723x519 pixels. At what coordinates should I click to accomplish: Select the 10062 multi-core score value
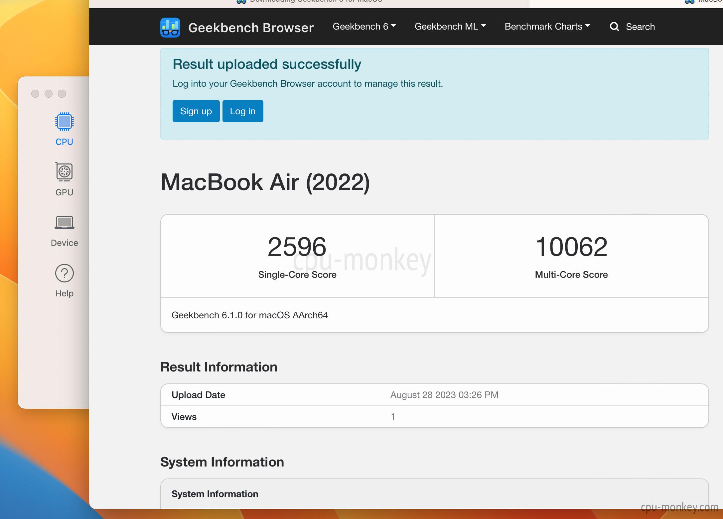pos(571,247)
